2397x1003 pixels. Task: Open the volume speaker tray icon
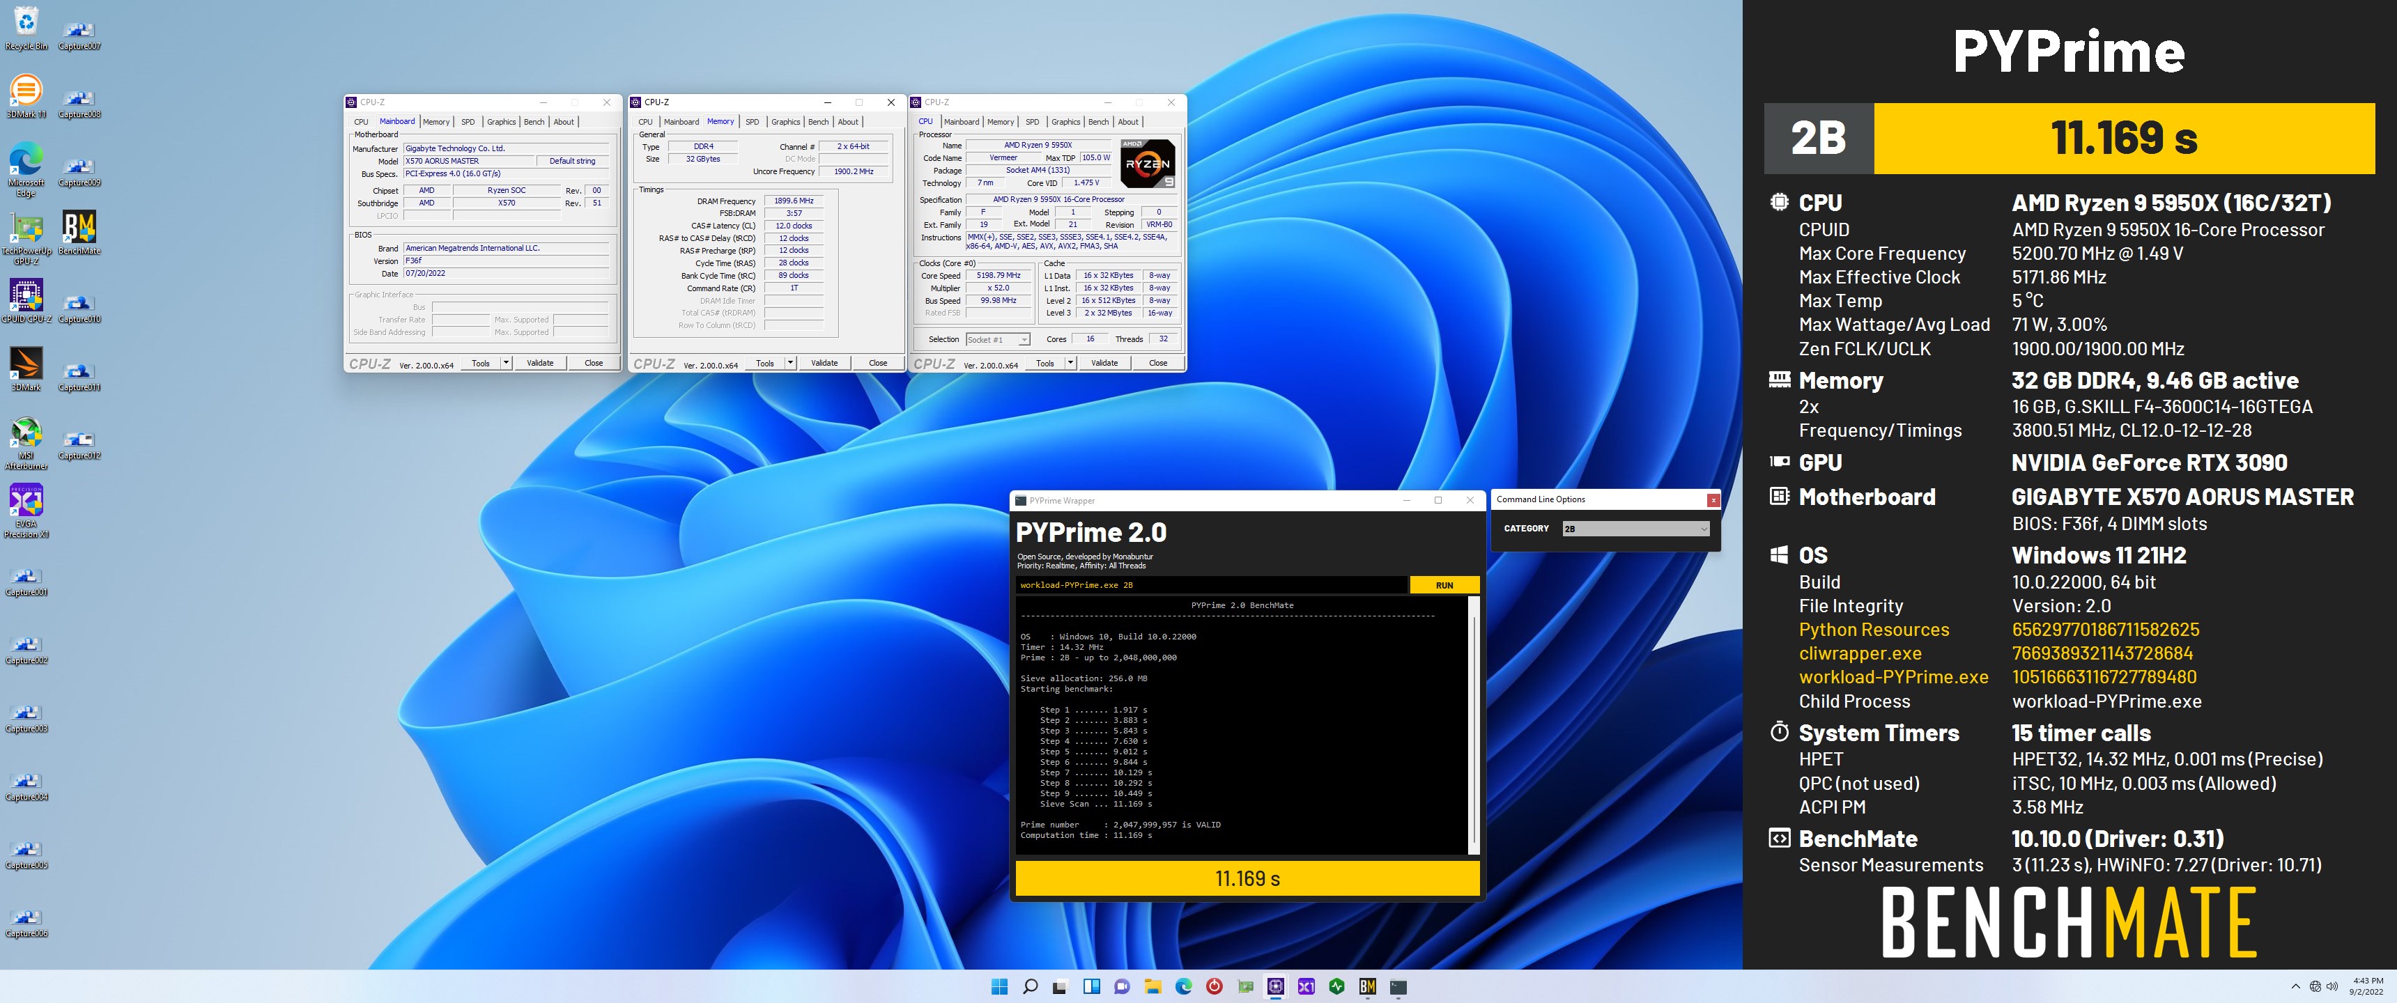2333,986
